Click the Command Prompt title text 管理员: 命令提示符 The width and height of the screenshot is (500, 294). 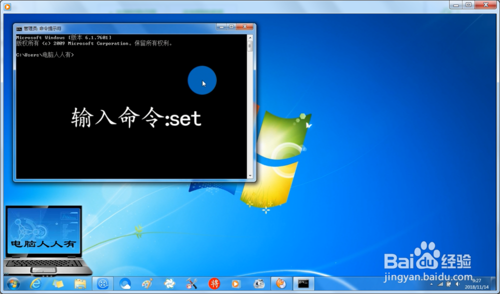tap(42, 28)
